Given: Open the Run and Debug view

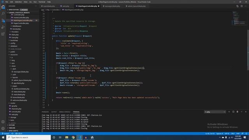Looking at the screenshot, I should tap(3, 27).
